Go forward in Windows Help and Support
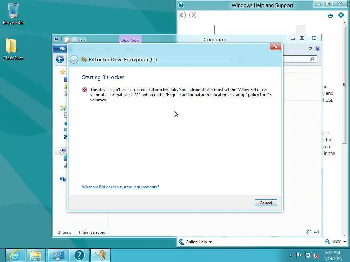 click(193, 15)
